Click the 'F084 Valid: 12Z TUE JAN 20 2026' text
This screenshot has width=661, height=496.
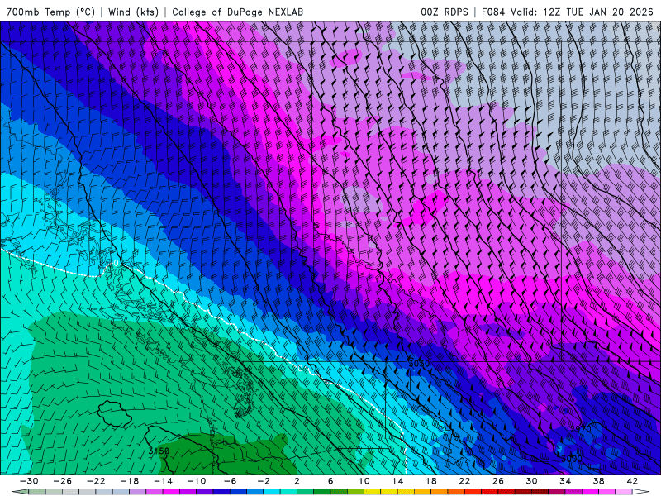[567, 12]
